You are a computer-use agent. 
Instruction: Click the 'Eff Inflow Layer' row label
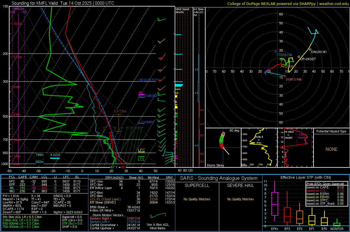pyautogui.click(x=101, y=188)
